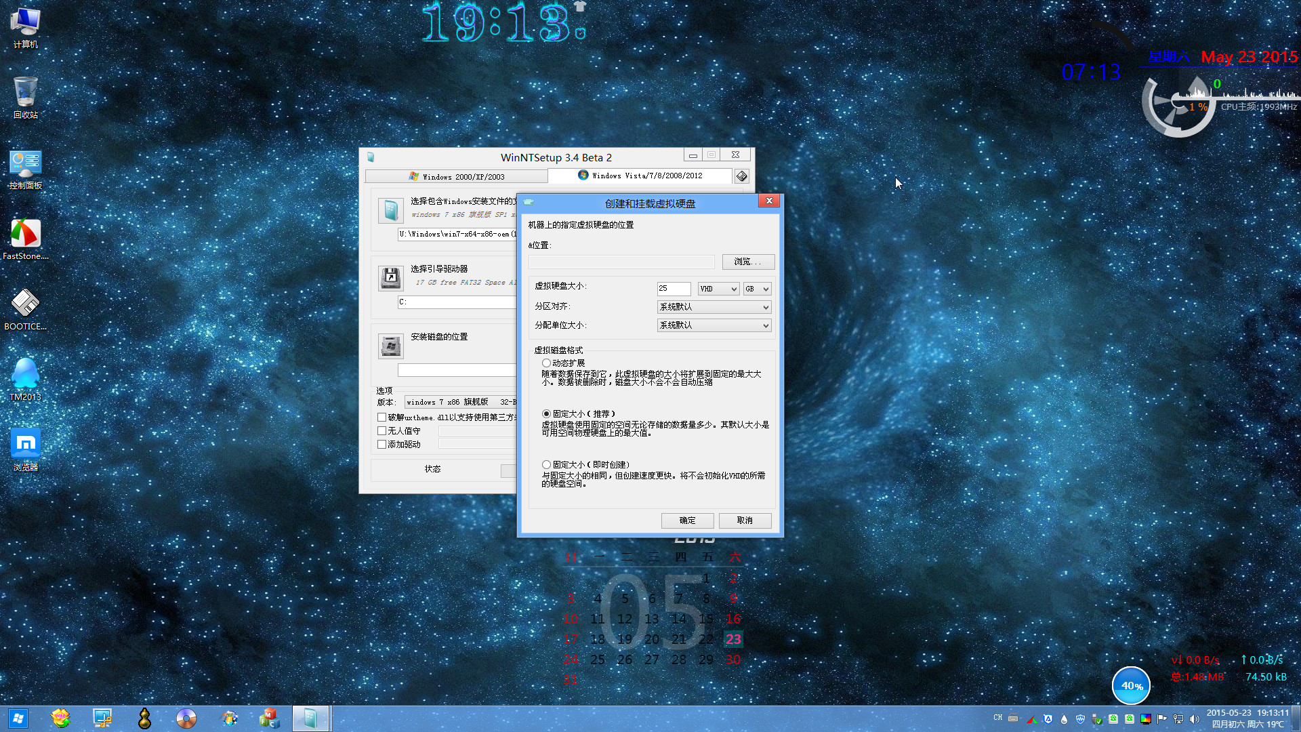1301x732 pixels.
Task: Select the 固定大小 (即时创建) radio button
Action: [x=546, y=465]
